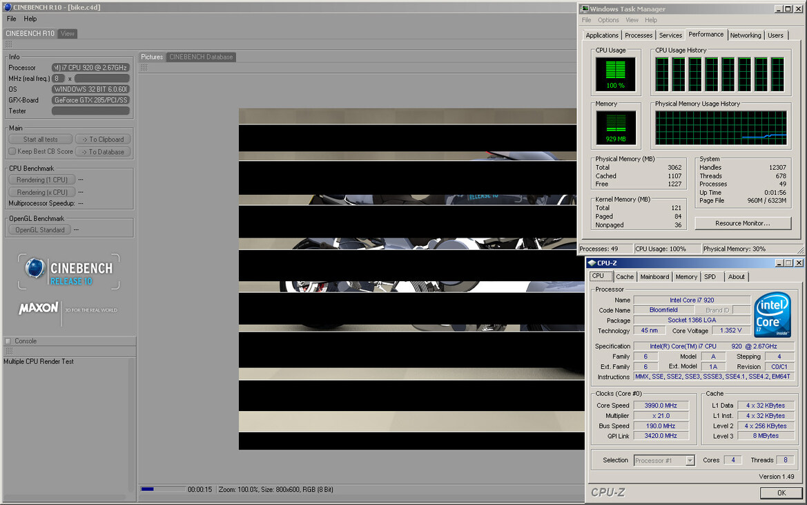Open the File menu in Task Manager

(x=586, y=20)
